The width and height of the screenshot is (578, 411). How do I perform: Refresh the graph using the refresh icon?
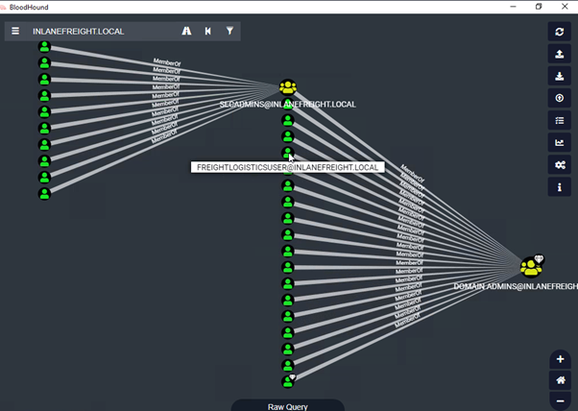point(560,32)
